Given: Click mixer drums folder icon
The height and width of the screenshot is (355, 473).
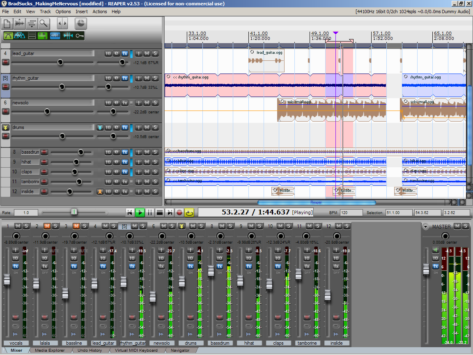Looking at the screenshot, I should pyautogui.click(x=181, y=226).
